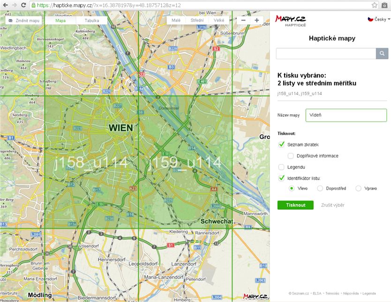The width and height of the screenshot is (391, 302).
Task: Uncheck the Seznam zkratek checkbox
Action: [282, 144]
